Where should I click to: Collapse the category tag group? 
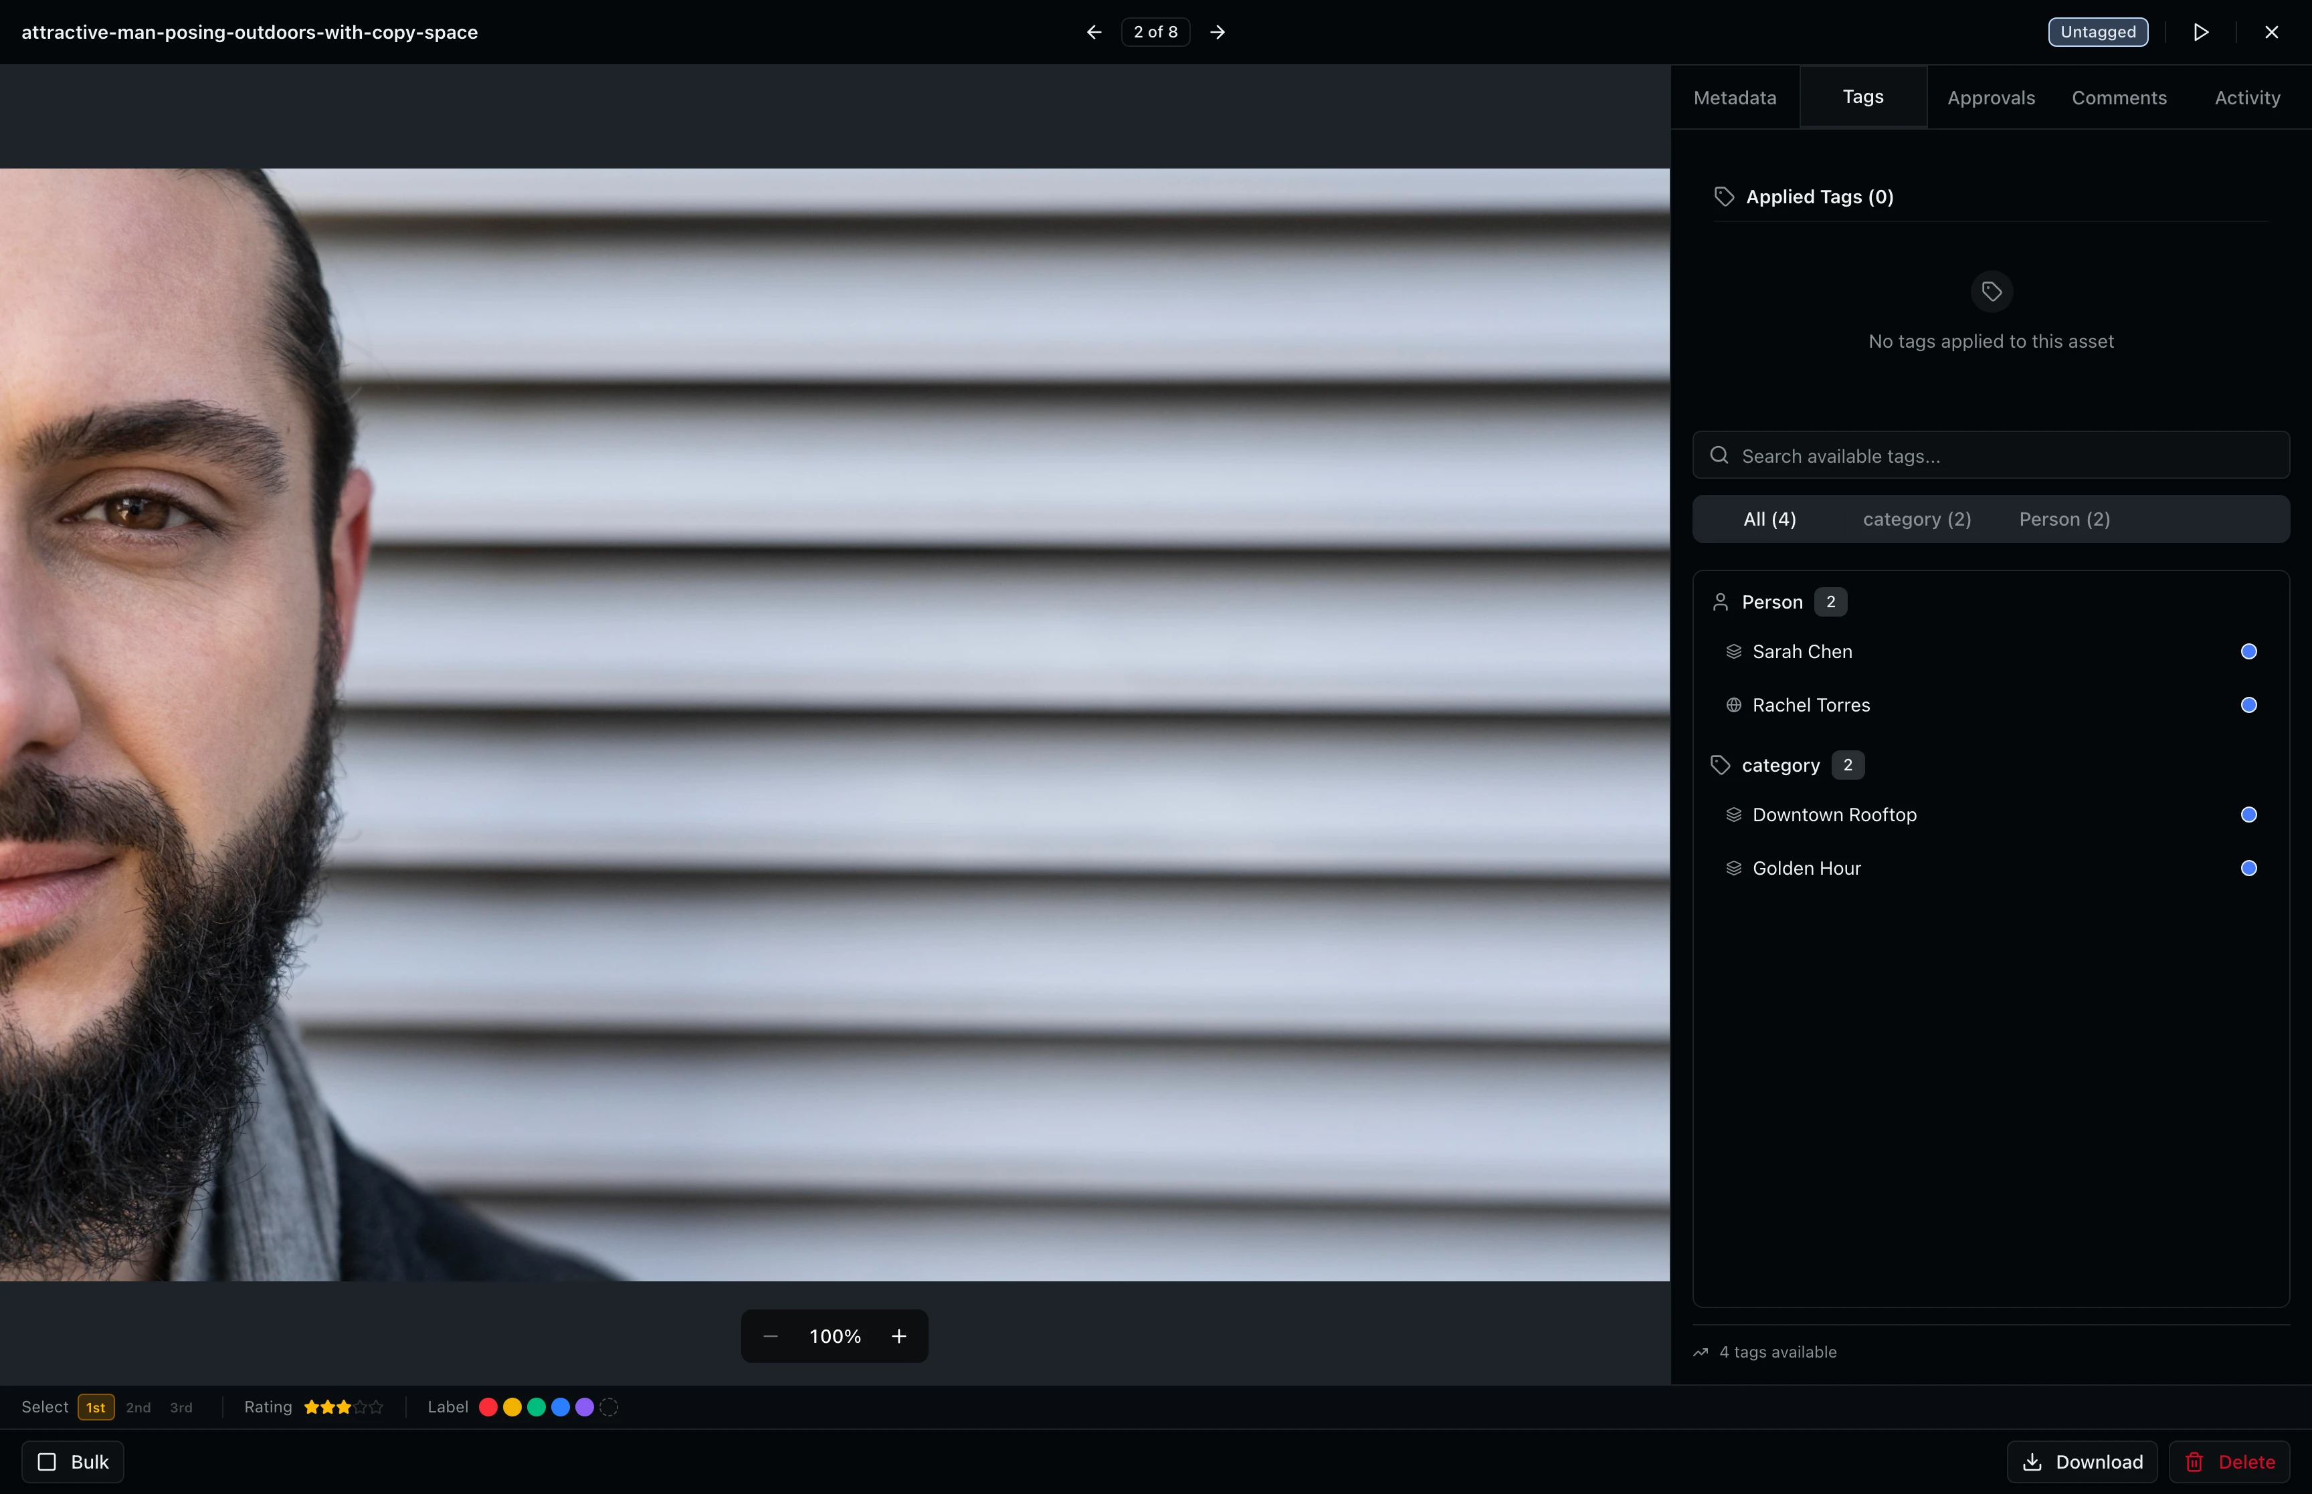(x=1780, y=766)
